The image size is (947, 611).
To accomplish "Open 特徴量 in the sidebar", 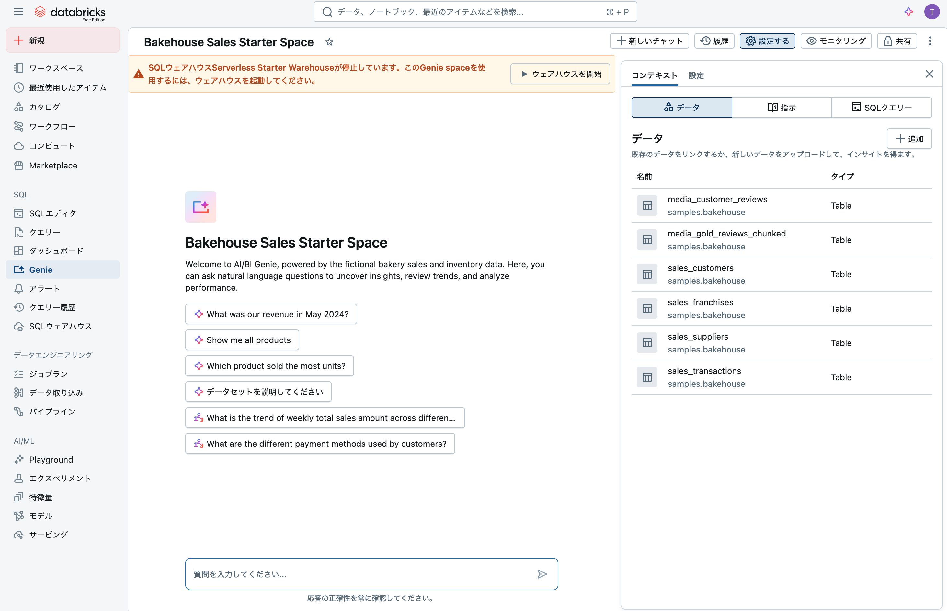I will tap(63, 497).
